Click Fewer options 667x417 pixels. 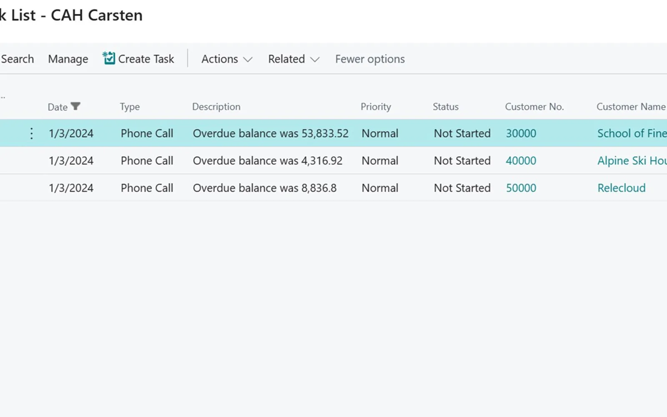[x=370, y=59]
